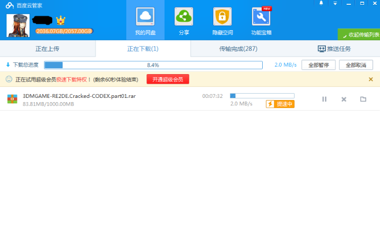Viewport: 380px width, 236px height.
Task: Open the 推送任务 tab
Action: [334, 49]
